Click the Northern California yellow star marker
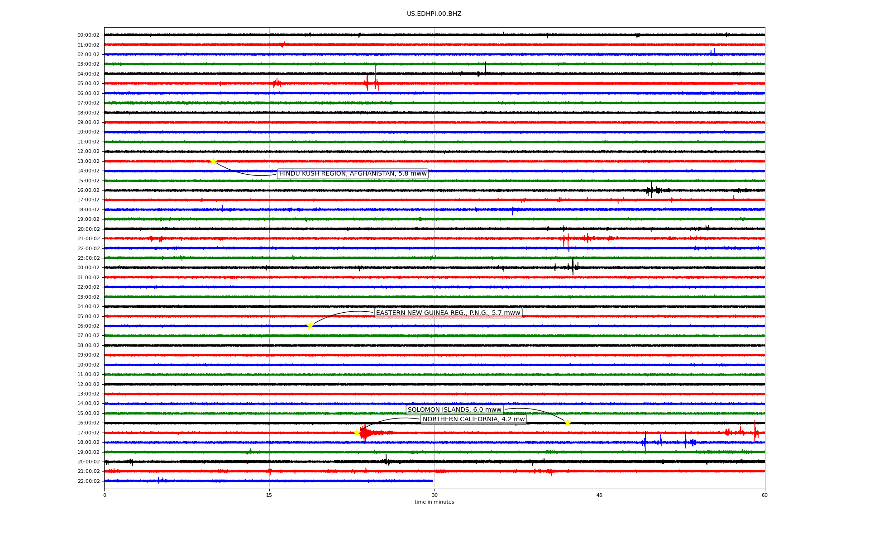The width and height of the screenshot is (869, 543). click(x=357, y=433)
